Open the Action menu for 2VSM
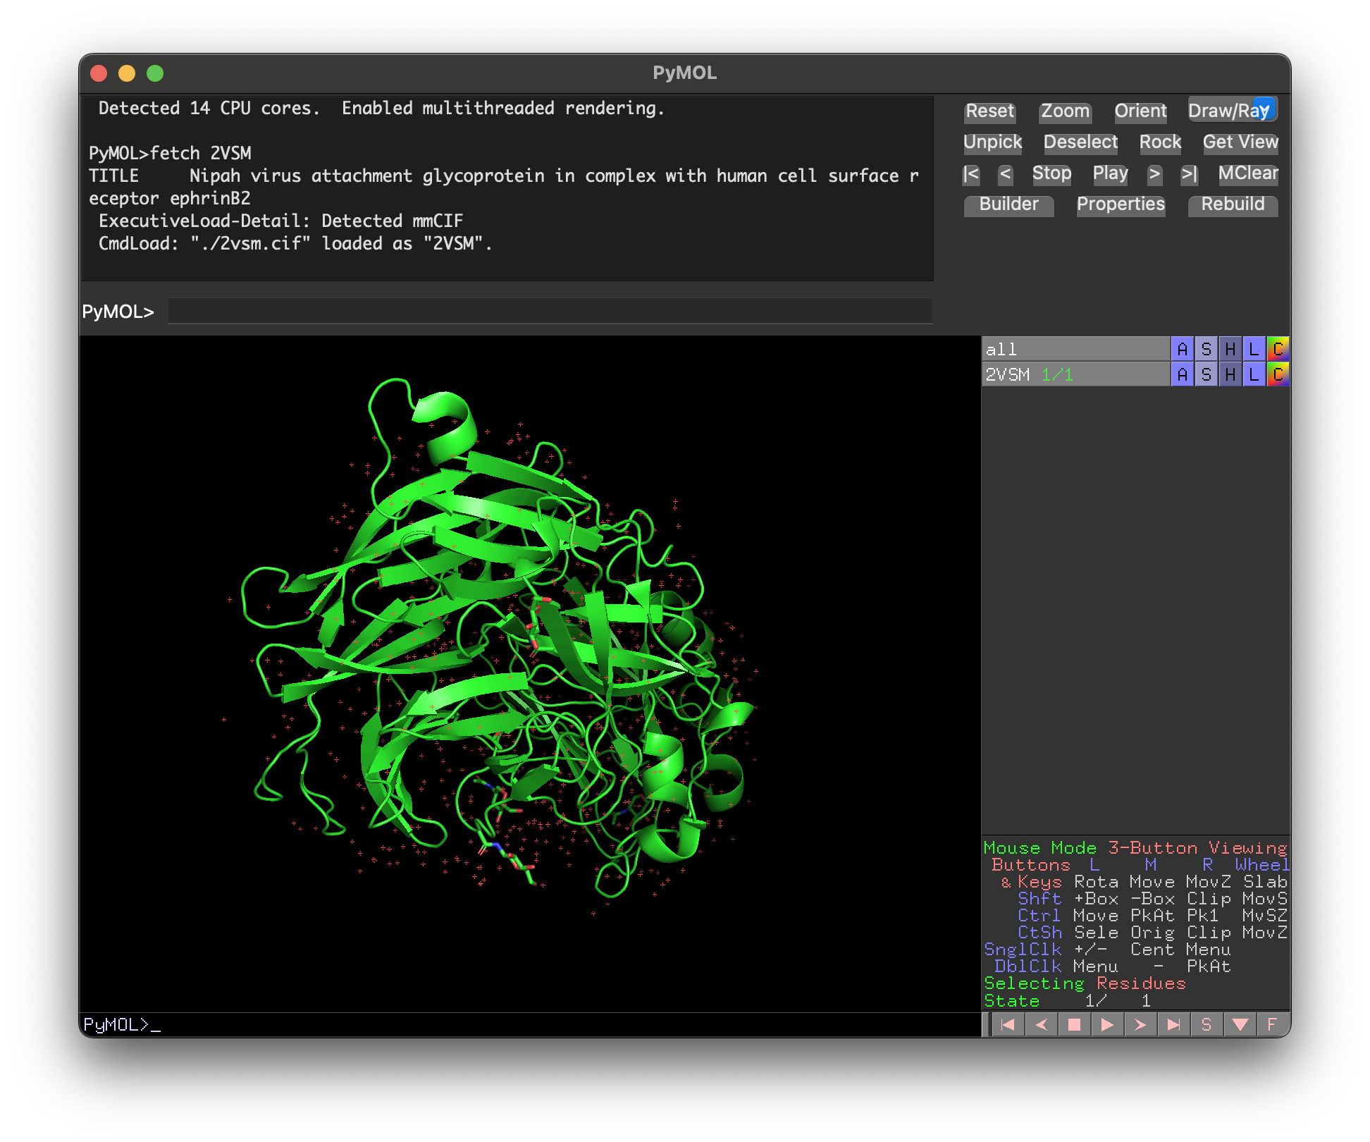1370x1142 pixels. tap(1182, 374)
